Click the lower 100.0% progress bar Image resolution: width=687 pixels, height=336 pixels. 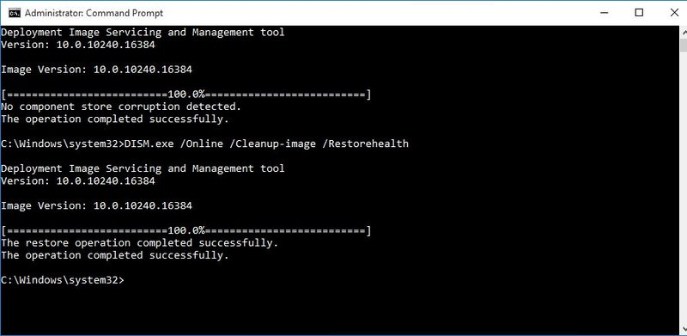186,230
